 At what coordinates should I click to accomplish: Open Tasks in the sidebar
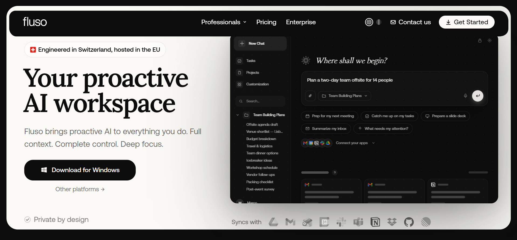[x=251, y=61]
